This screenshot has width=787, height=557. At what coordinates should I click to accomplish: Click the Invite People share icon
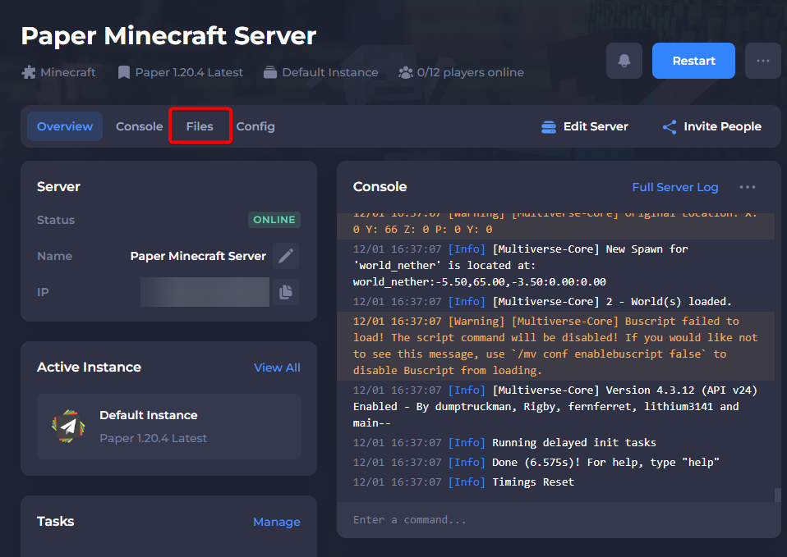(x=670, y=127)
